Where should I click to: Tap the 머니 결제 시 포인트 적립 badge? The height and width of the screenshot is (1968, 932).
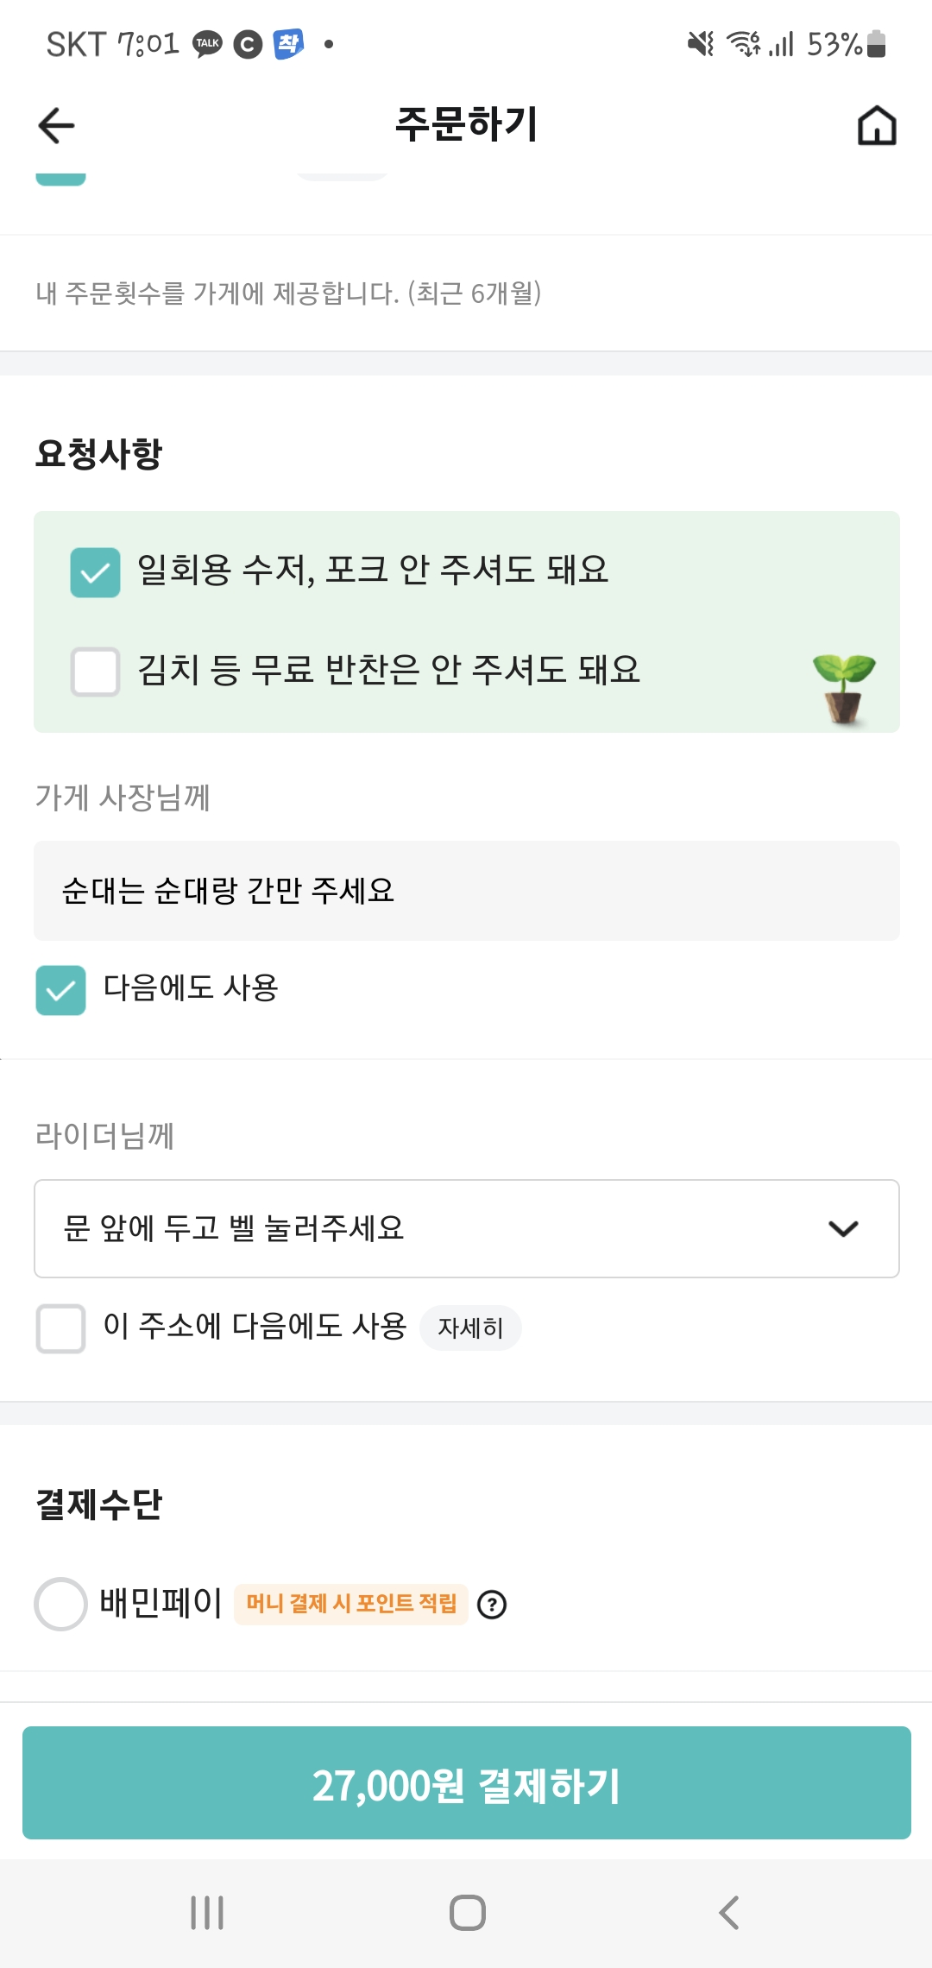coord(351,1604)
